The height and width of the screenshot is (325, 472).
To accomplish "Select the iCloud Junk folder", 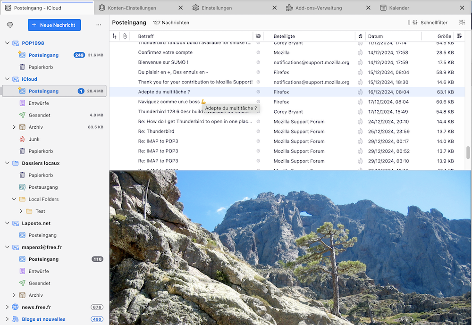I will 34,139.
